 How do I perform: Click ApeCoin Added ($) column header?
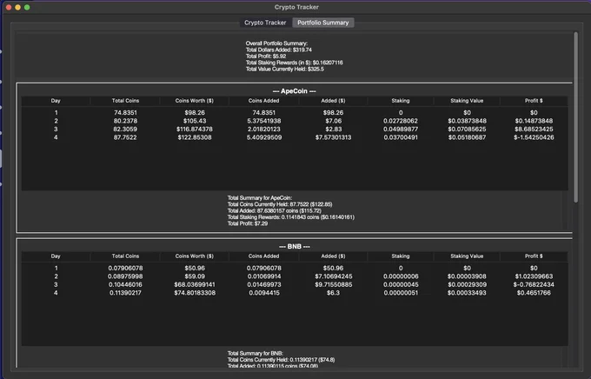pyautogui.click(x=333, y=101)
